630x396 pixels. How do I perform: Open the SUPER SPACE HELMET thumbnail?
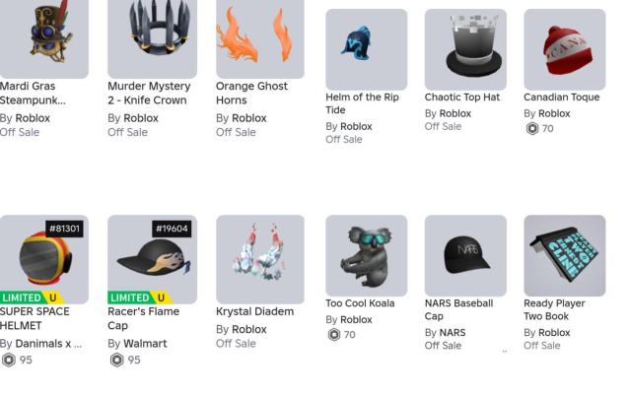[x=44, y=259]
